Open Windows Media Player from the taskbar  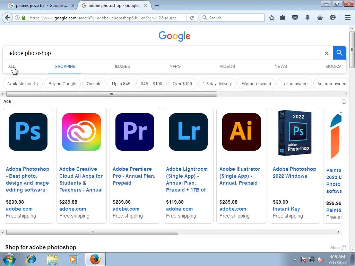(x=73, y=259)
